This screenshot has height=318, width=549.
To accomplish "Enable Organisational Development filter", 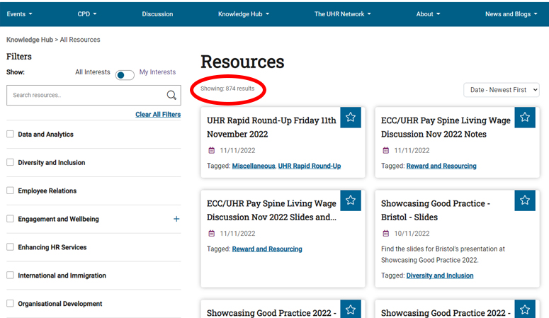I will (x=10, y=303).
